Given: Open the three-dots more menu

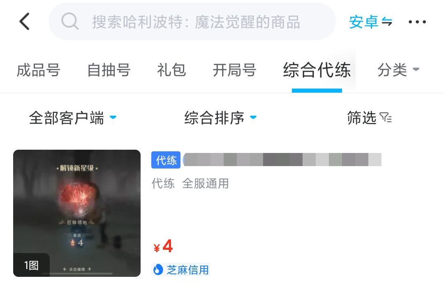Looking at the screenshot, I should coord(417,22).
